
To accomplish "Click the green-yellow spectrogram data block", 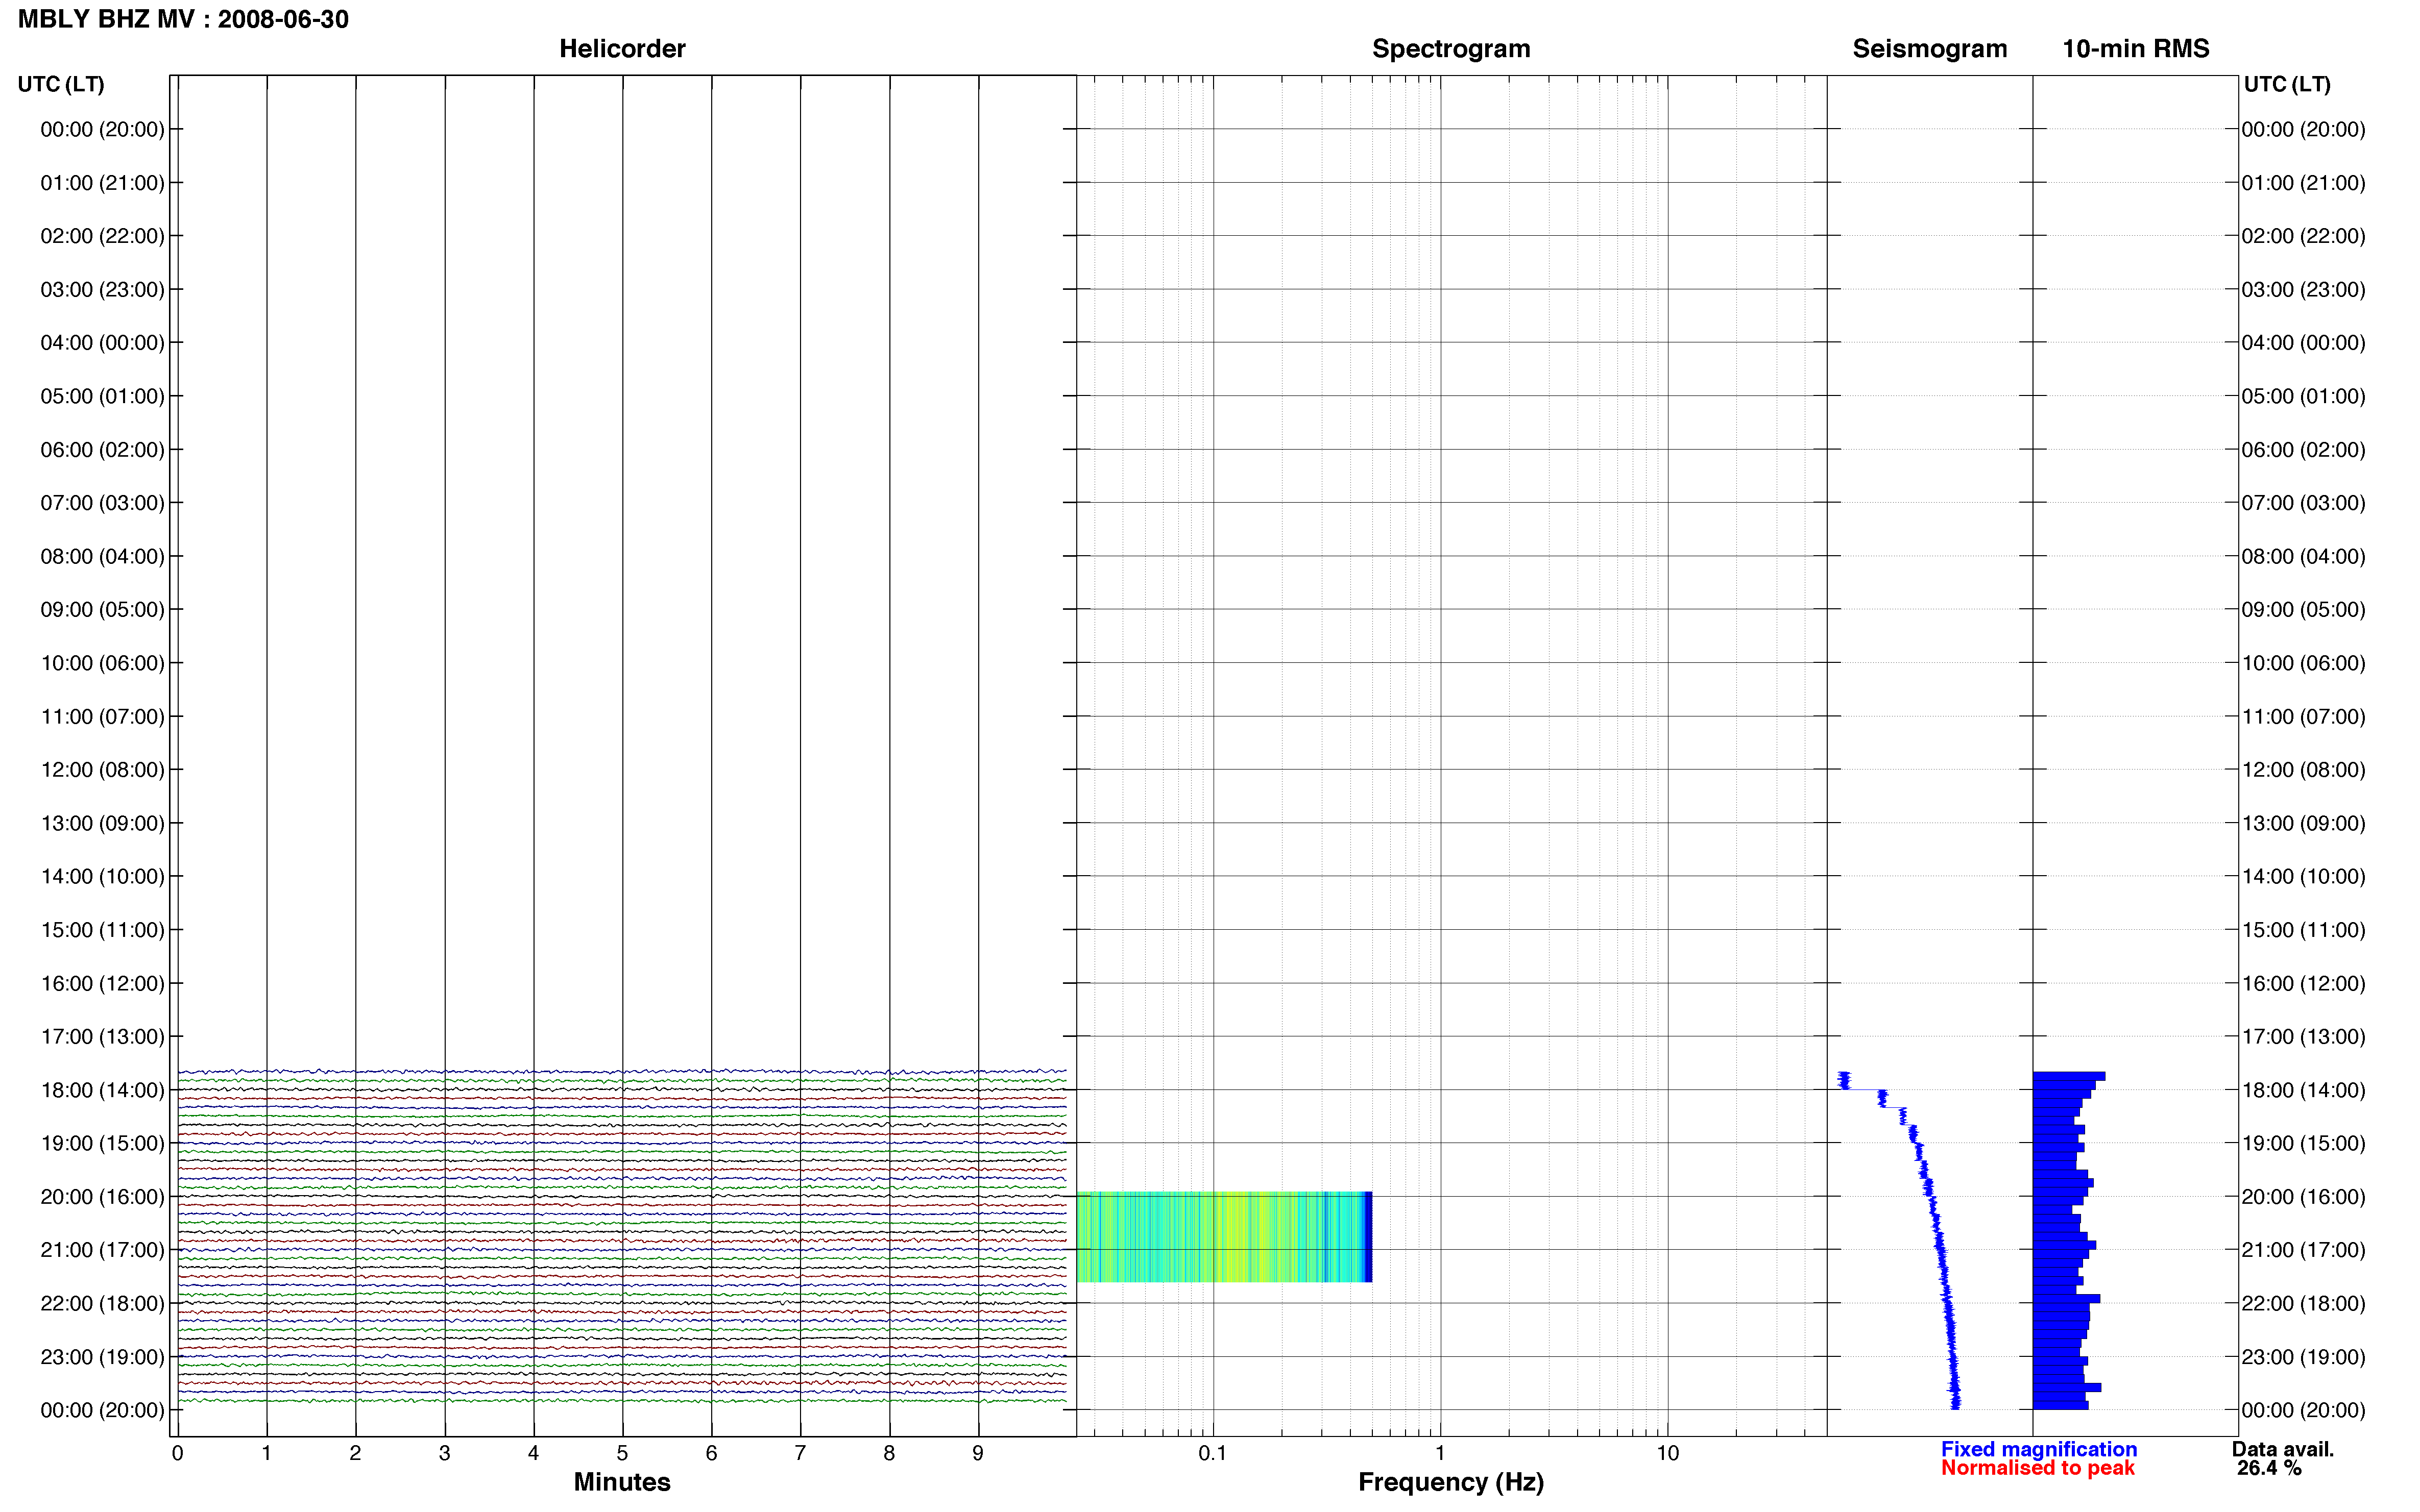I will coord(1223,1237).
